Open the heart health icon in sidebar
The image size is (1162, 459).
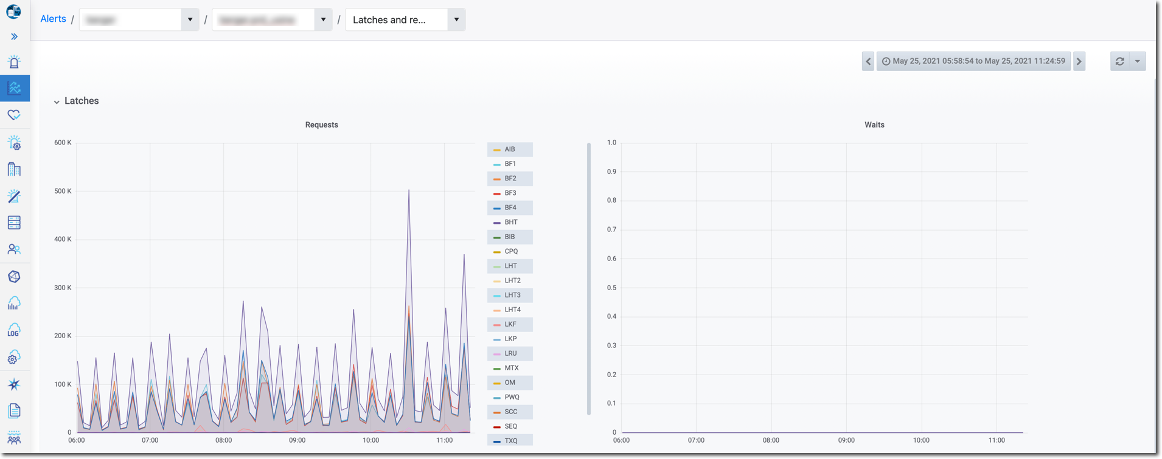(14, 115)
